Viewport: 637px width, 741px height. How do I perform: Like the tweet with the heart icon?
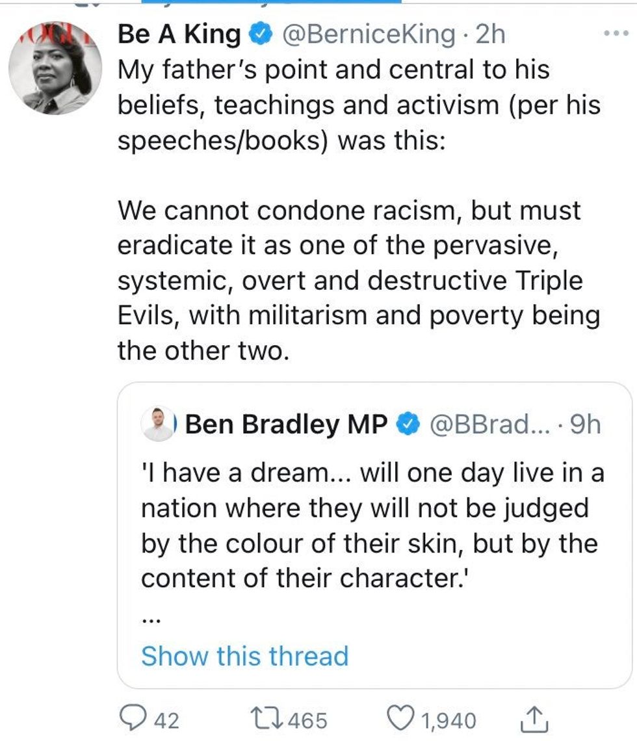click(402, 720)
